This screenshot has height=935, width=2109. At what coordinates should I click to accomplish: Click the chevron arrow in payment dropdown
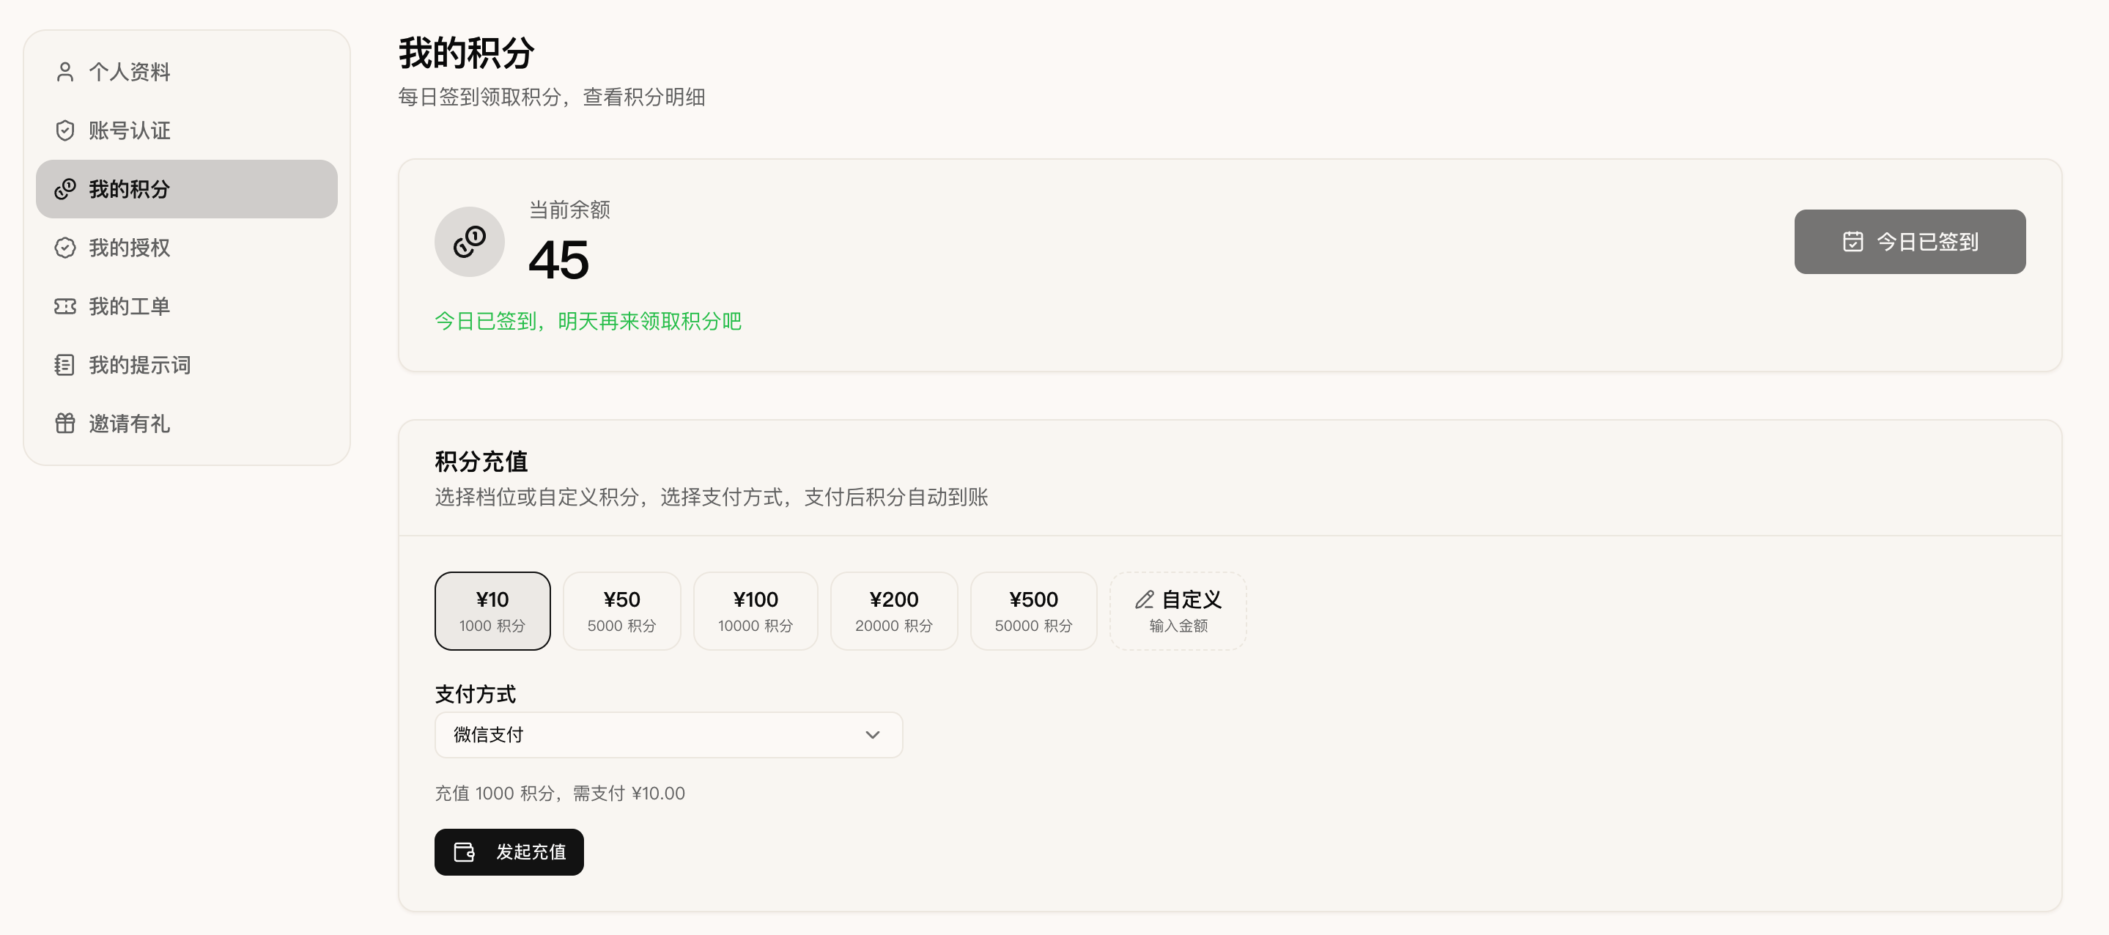(872, 735)
